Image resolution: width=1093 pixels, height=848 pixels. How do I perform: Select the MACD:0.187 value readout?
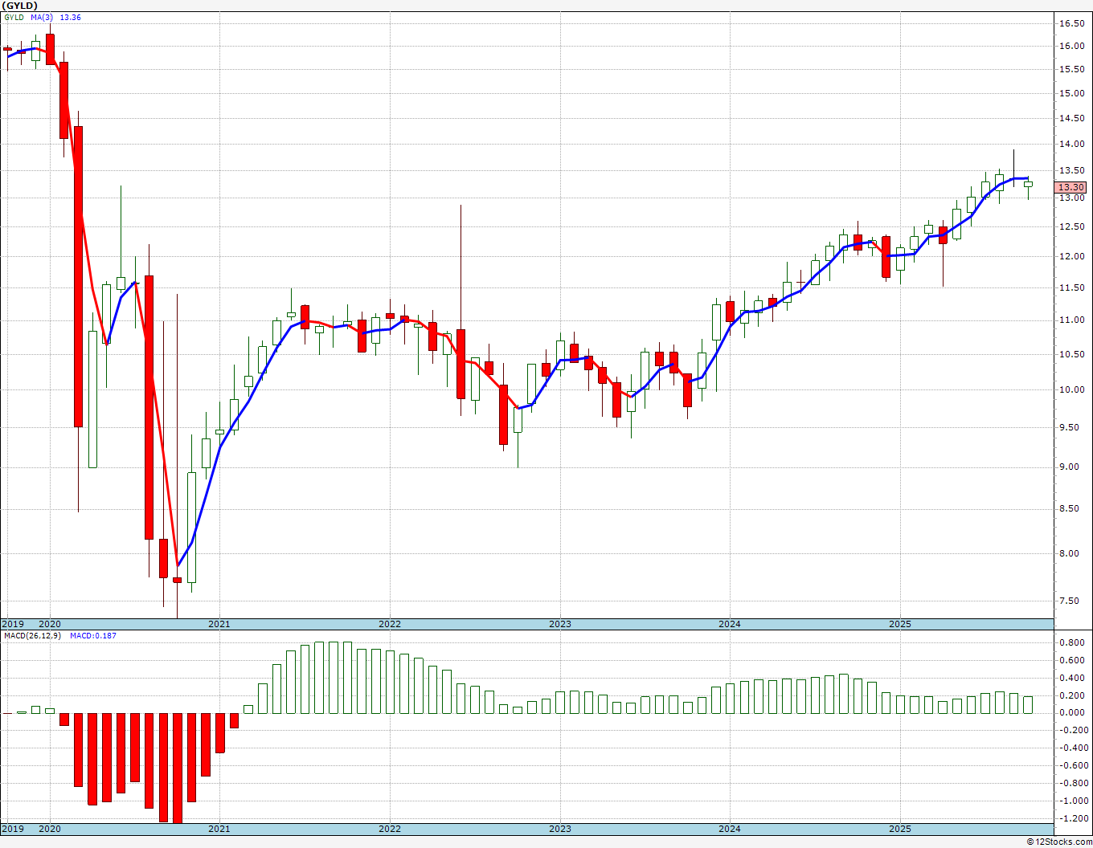92,635
